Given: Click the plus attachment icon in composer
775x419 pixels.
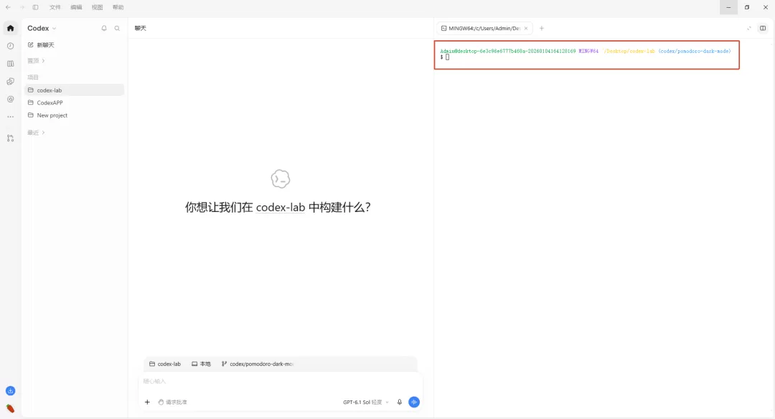Looking at the screenshot, I should 147,403.
